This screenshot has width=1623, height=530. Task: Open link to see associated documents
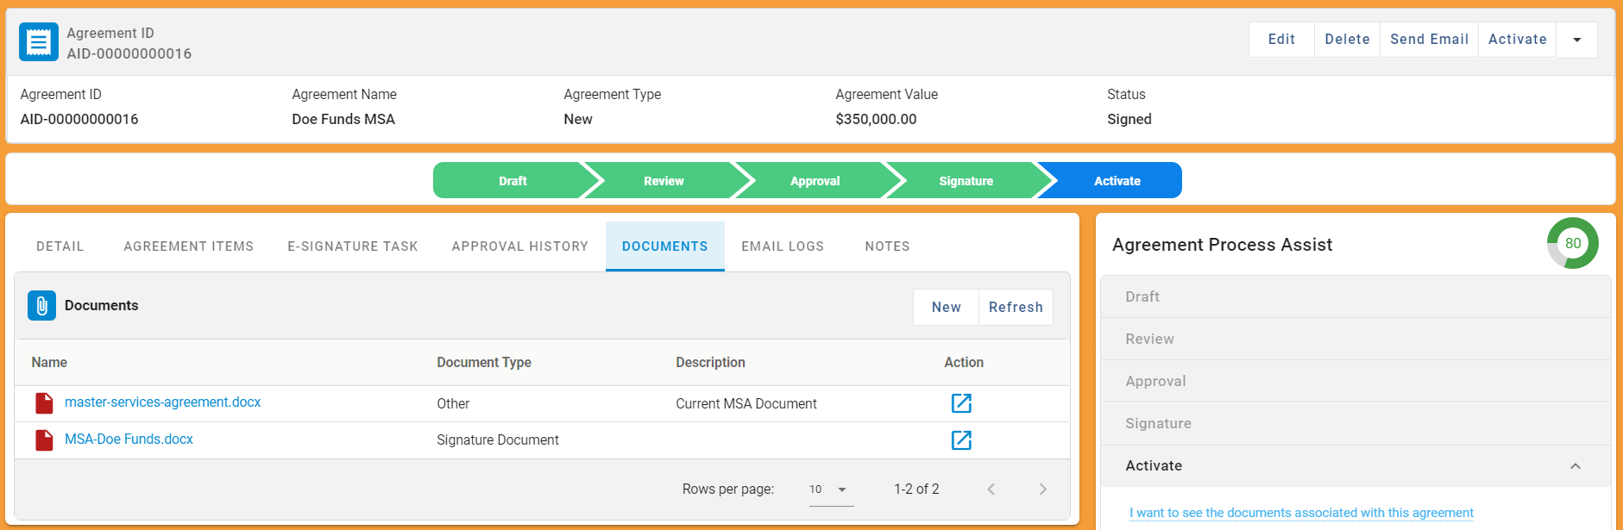pos(1301,513)
